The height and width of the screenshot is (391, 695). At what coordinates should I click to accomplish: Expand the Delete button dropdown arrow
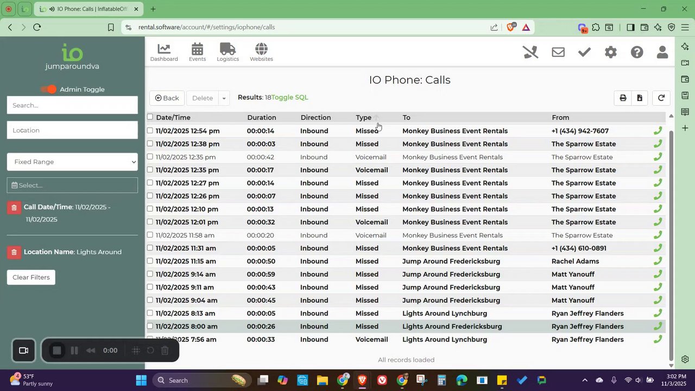(224, 98)
